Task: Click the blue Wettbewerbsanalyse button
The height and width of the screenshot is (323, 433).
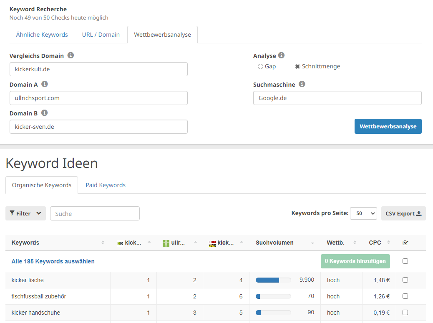Action: click(x=388, y=126)
